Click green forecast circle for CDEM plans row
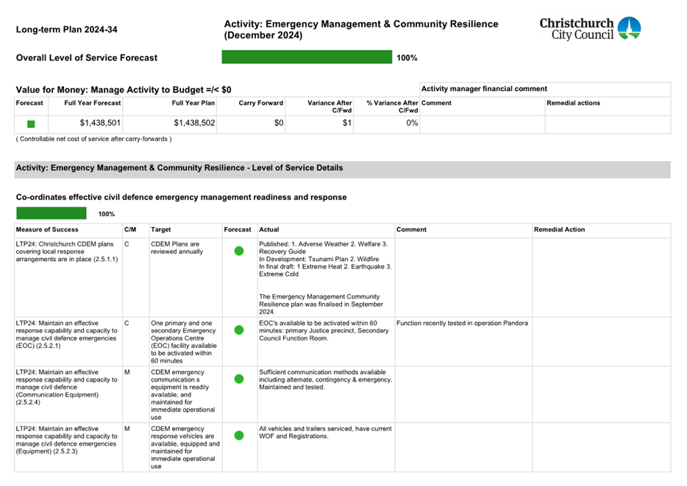The width and height of the screenshot is (687, 486). click(238, 251)
